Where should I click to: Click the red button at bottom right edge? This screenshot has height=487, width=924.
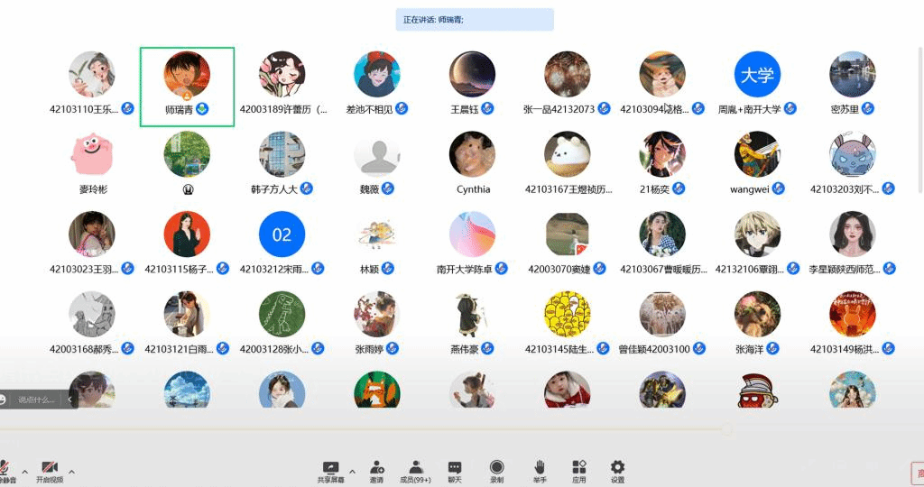tap(918, 473)
